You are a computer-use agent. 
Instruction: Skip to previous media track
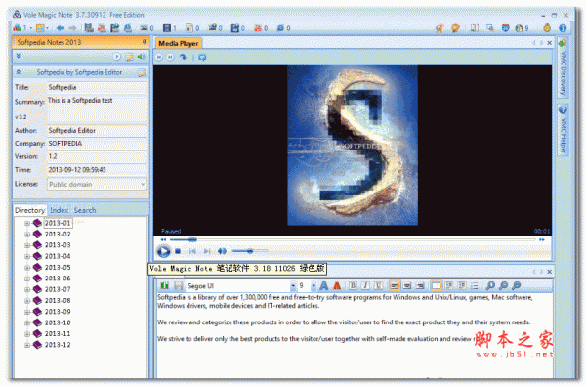point(192,251)
